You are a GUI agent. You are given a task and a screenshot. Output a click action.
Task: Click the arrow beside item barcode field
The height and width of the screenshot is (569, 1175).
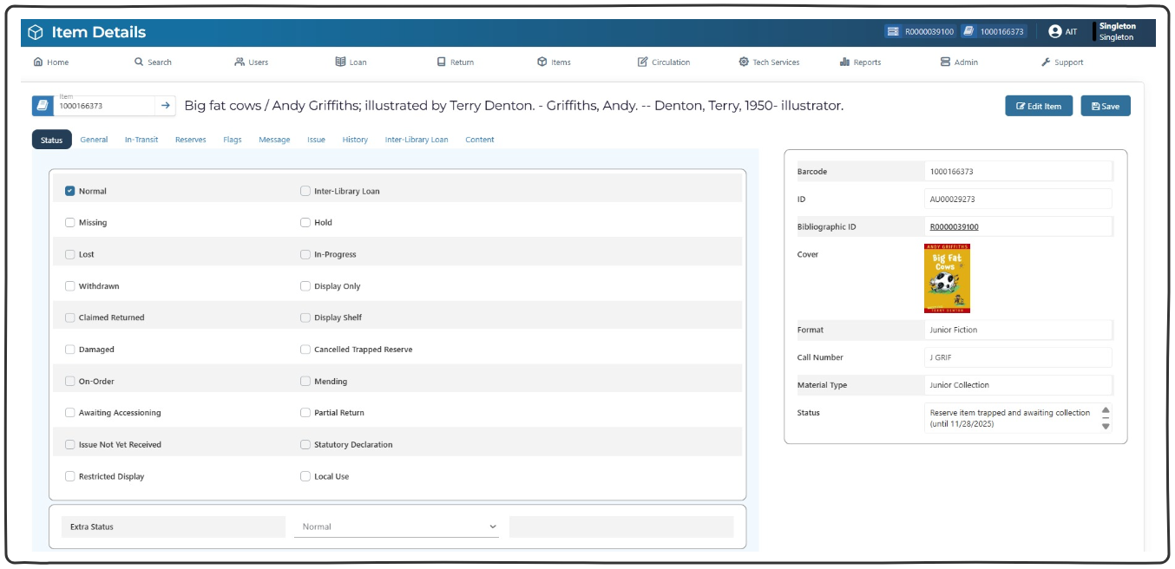[x=166, y=106]
